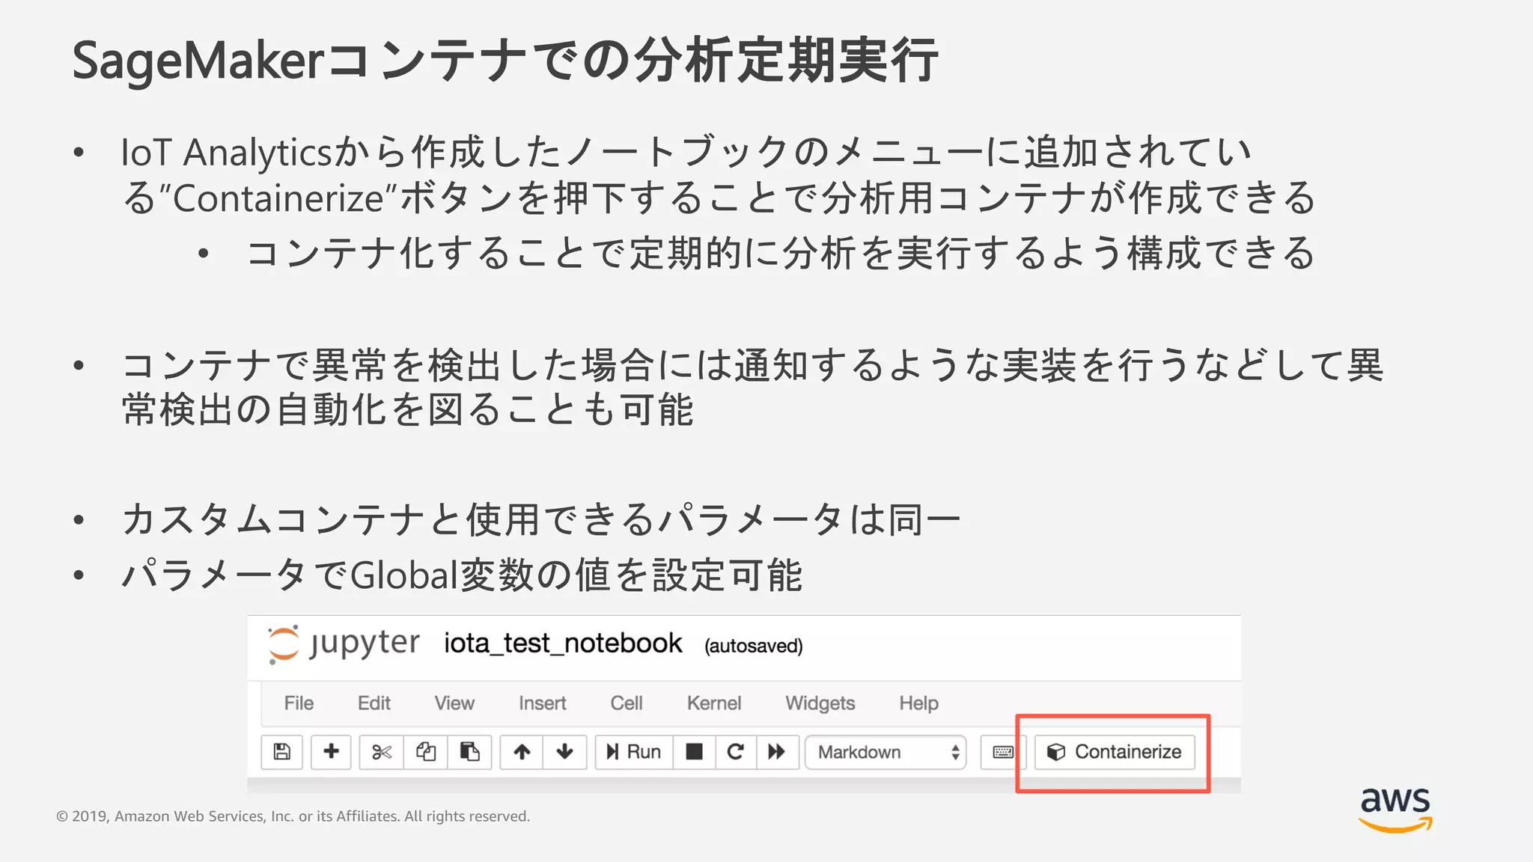Open the Insert menu
Viewport: 1533px width, 862px height.
point(543,703)
